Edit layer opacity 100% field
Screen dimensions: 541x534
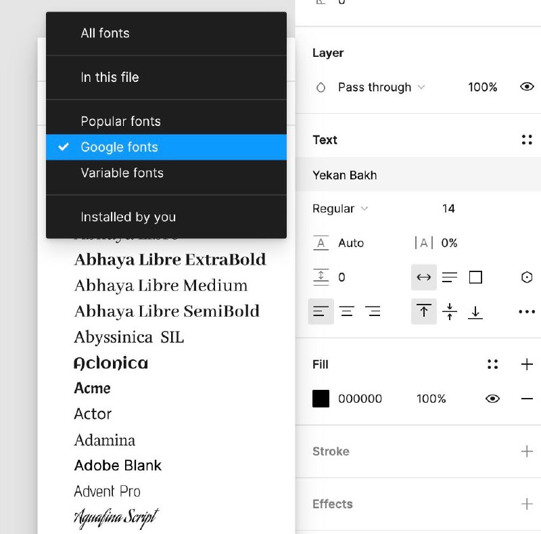[x=482, y=87]
